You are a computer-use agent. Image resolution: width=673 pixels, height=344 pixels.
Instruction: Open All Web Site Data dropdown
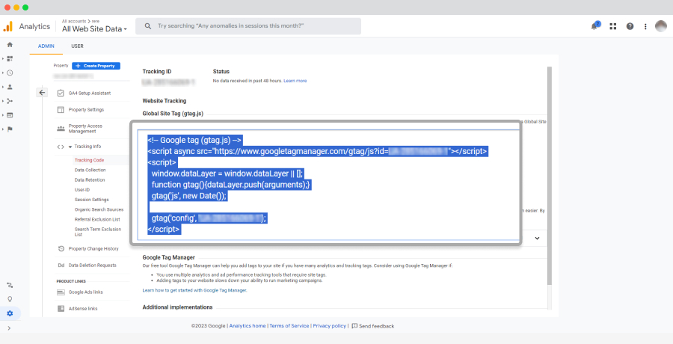click(x=94, y=28)
